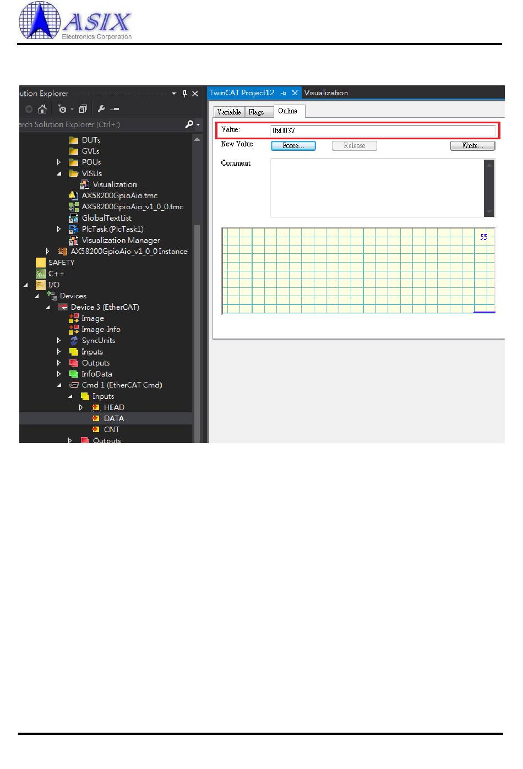523x769 pixels.
Task: Click the SyncUnits blue arrows icon
Action: (x=74, y=340)
